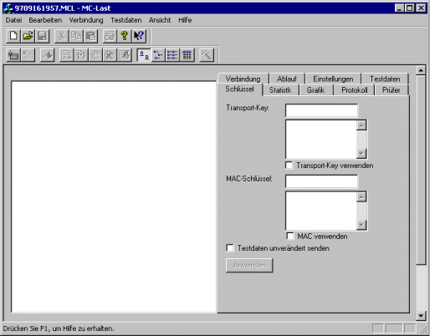Click the Copy toolbar icon
The width and height of the screenshot is (430, 336).
coord(76,36)
